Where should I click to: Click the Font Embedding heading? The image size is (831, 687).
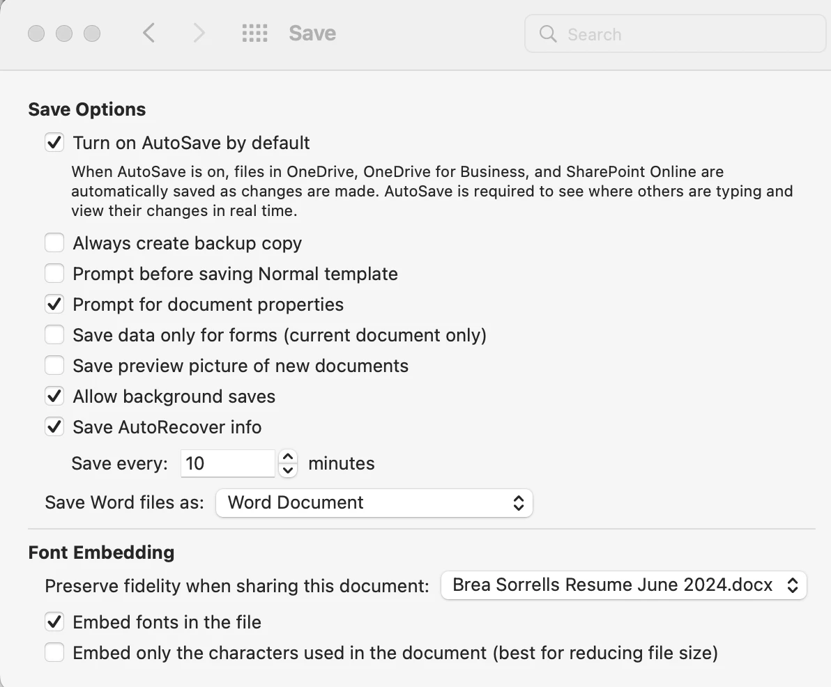coord(101,553)
